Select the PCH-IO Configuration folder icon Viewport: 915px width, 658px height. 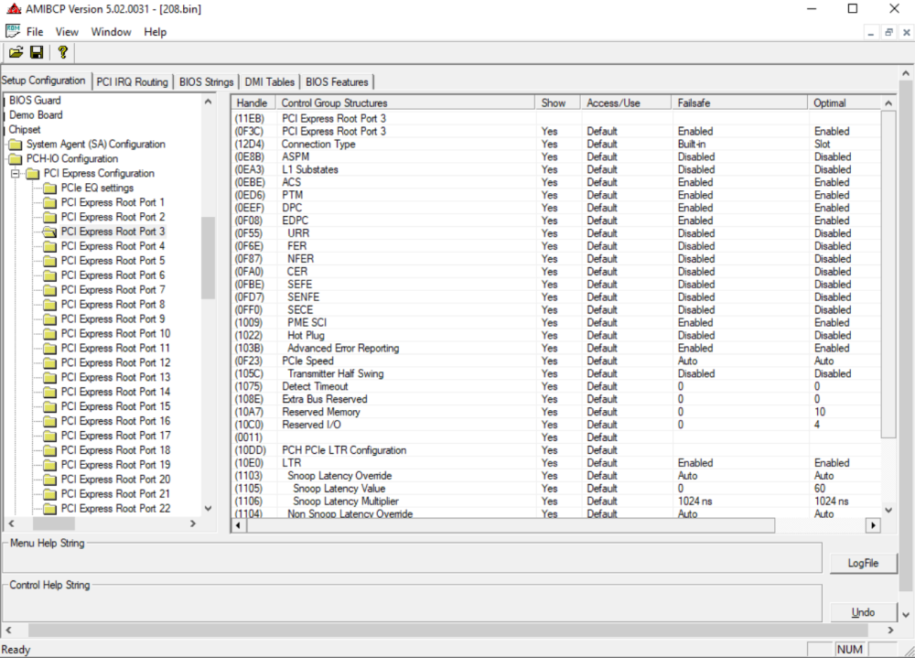coord(16,159)
